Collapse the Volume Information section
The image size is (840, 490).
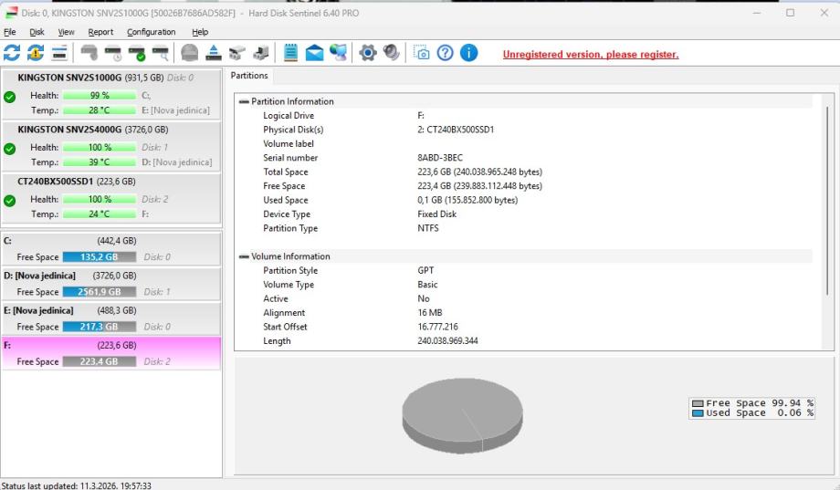click(244, 256)
